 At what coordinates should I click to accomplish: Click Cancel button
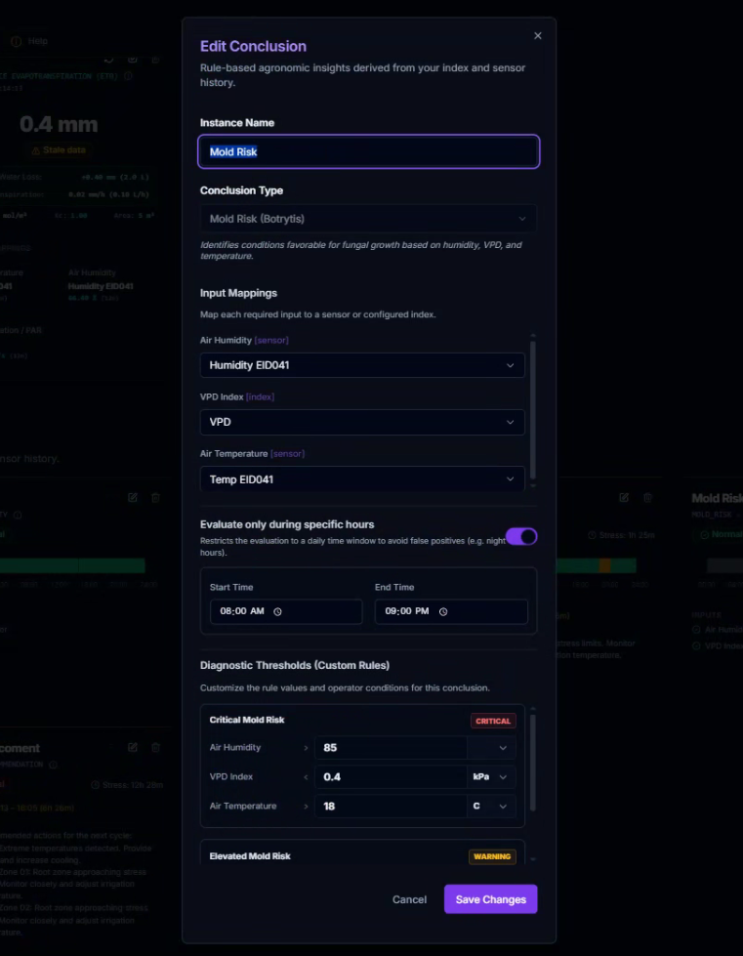tap(410, 899)
